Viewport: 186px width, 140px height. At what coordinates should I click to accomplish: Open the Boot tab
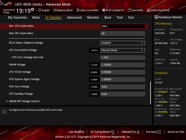click(x=108, y=18)
